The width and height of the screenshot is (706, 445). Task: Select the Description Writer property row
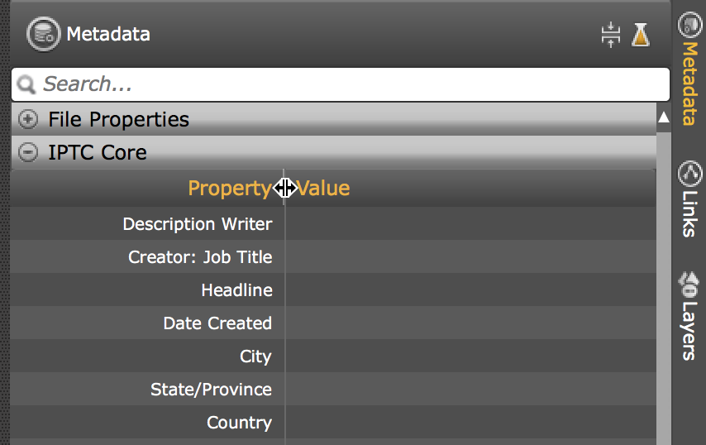(x=197, y=224)
